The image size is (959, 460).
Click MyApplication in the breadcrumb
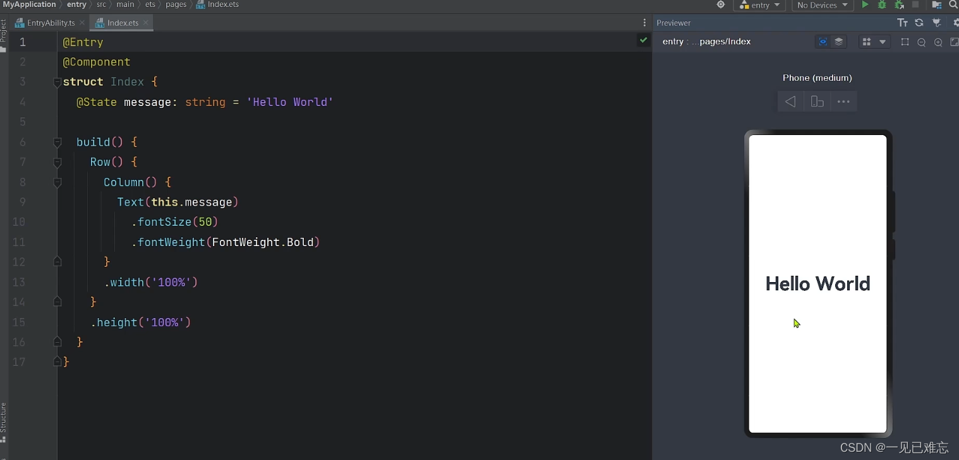point(29,4)
